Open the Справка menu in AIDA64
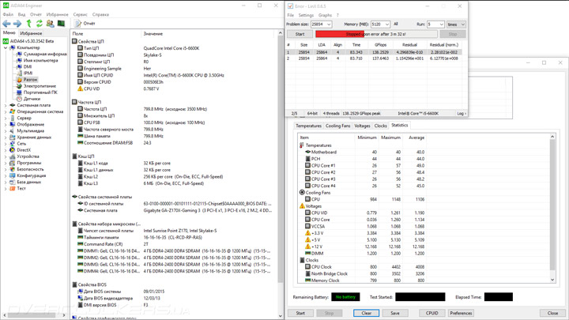The image size is (569, 320). pyautogui.click(x=100, y=14)
